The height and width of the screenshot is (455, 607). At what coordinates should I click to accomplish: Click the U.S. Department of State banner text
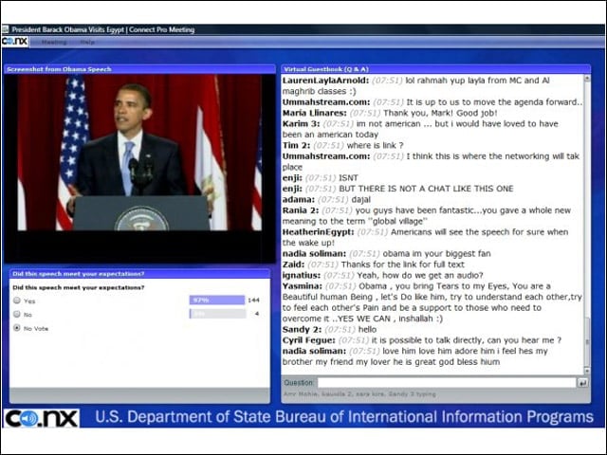click(x=344, y=417)
